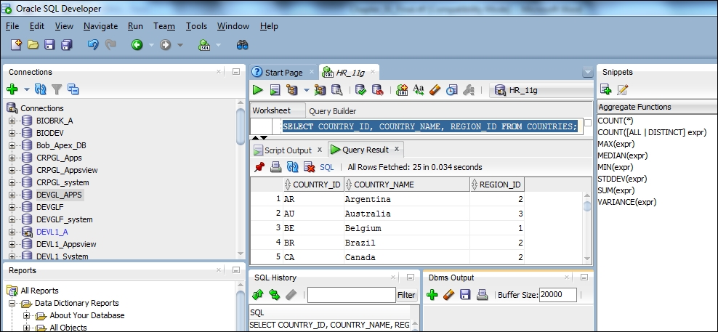Switch to the Start Page tab

(x=283, y=73)
